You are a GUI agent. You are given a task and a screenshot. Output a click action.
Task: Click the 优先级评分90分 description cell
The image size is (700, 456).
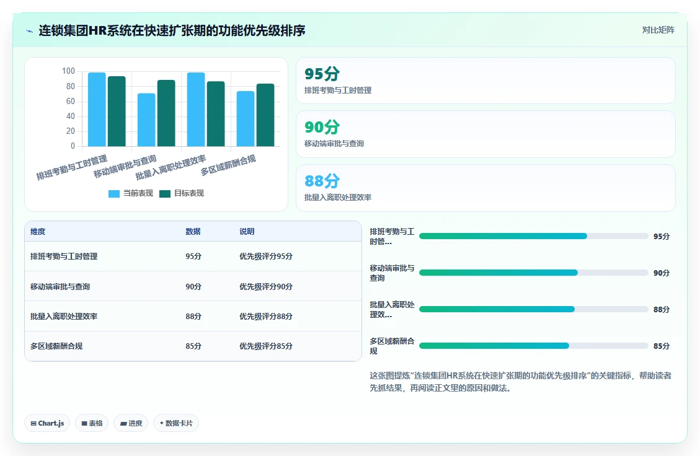point(266,286)
